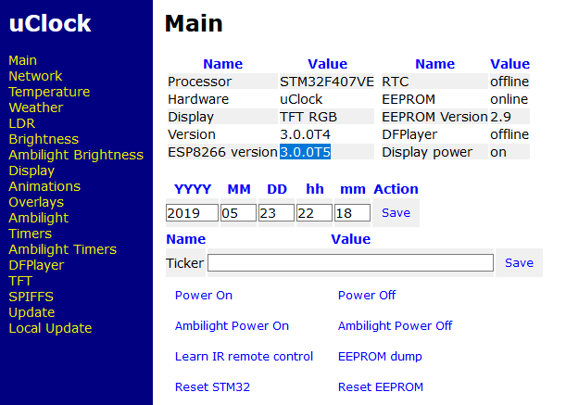Click the EEPROM online status value
The image size is (566, 405).
pyautogui.click(x=509, y=99)
